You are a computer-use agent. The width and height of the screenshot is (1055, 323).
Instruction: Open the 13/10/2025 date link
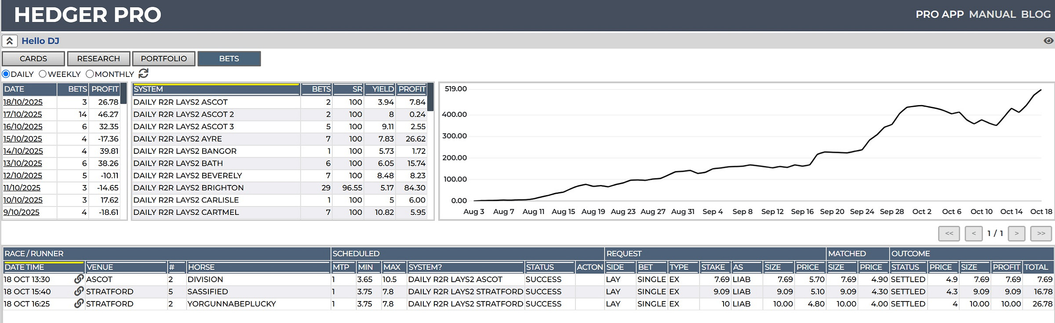tap(22, 163)
